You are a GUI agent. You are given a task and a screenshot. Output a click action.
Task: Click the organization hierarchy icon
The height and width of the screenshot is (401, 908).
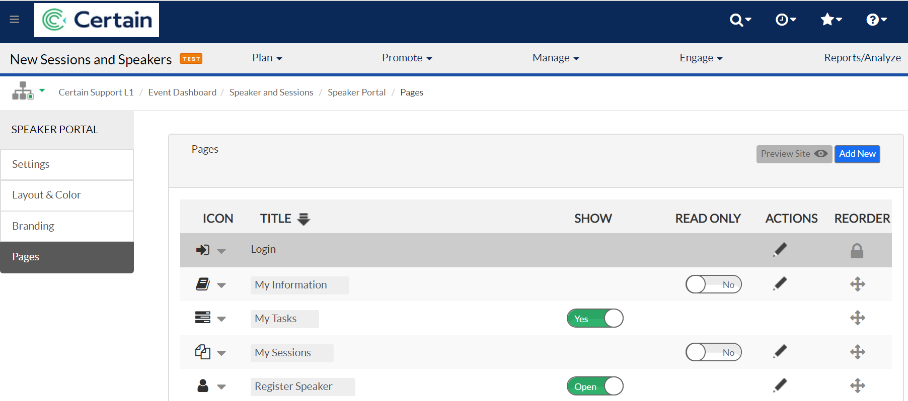pos(23,91)
